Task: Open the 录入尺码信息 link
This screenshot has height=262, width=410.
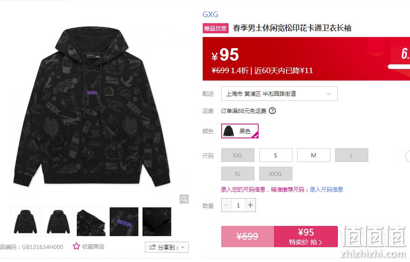Action: (x=326, y=190)
